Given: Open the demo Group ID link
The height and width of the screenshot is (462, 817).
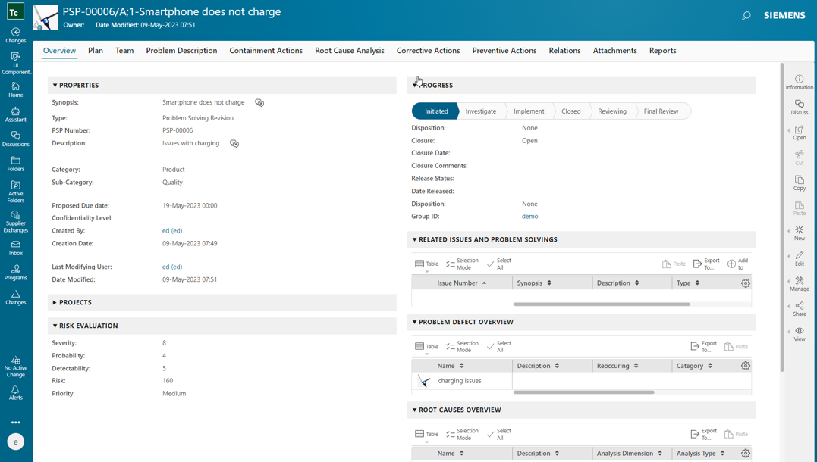Looking at the screenshot, I should coord(529,216).
